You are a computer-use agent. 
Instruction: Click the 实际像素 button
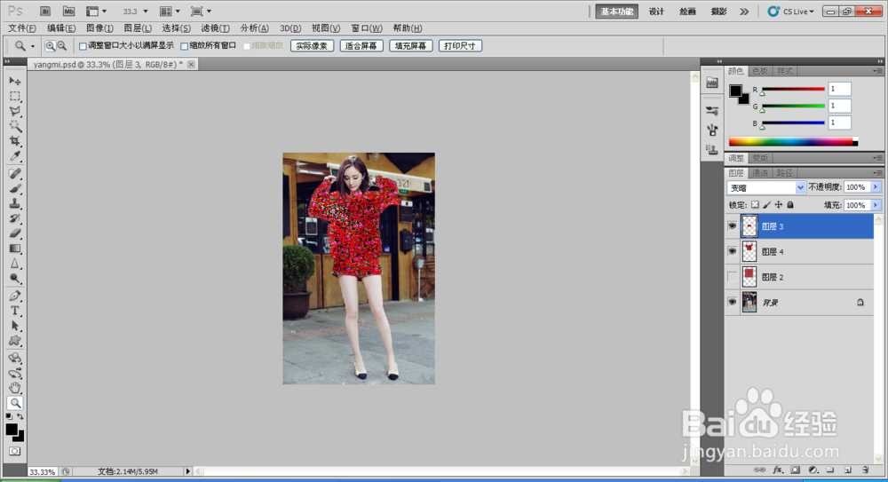[x=312, y=46]
